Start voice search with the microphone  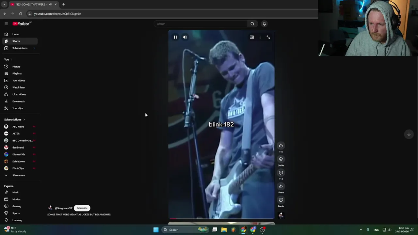[x=265, y=24]
